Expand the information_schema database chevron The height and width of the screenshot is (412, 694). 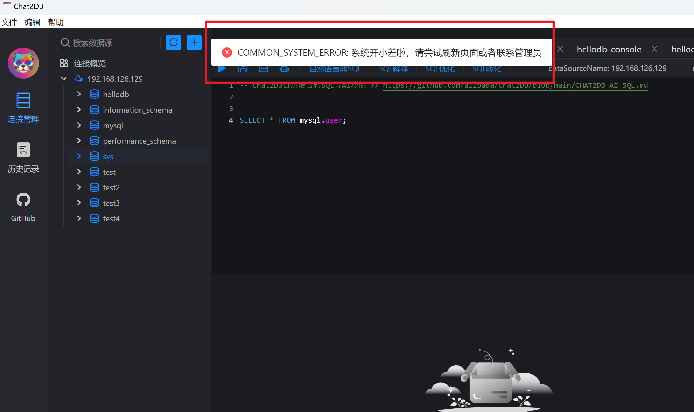click(79, 110)
